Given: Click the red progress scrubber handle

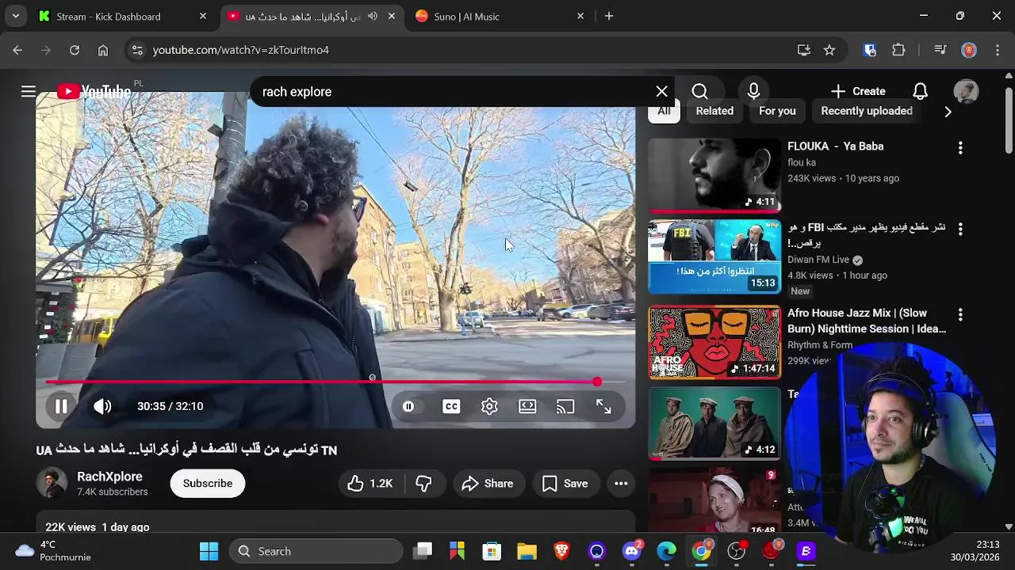Looking at the screenshot, I should pyautogui.click(x=597, y=382).
